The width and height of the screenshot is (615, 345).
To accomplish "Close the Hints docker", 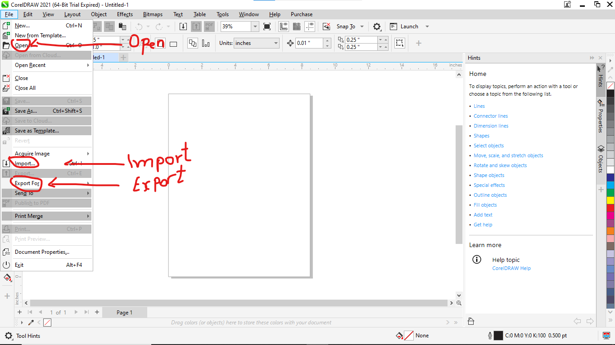I will point(600,58).
